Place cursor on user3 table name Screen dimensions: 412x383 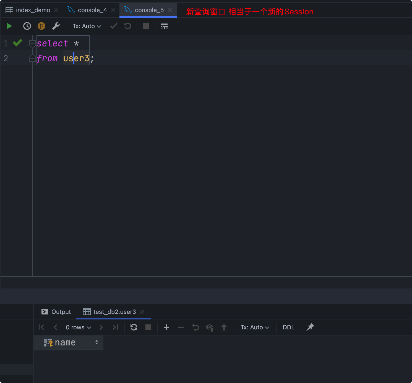click(x=76, y=58)
